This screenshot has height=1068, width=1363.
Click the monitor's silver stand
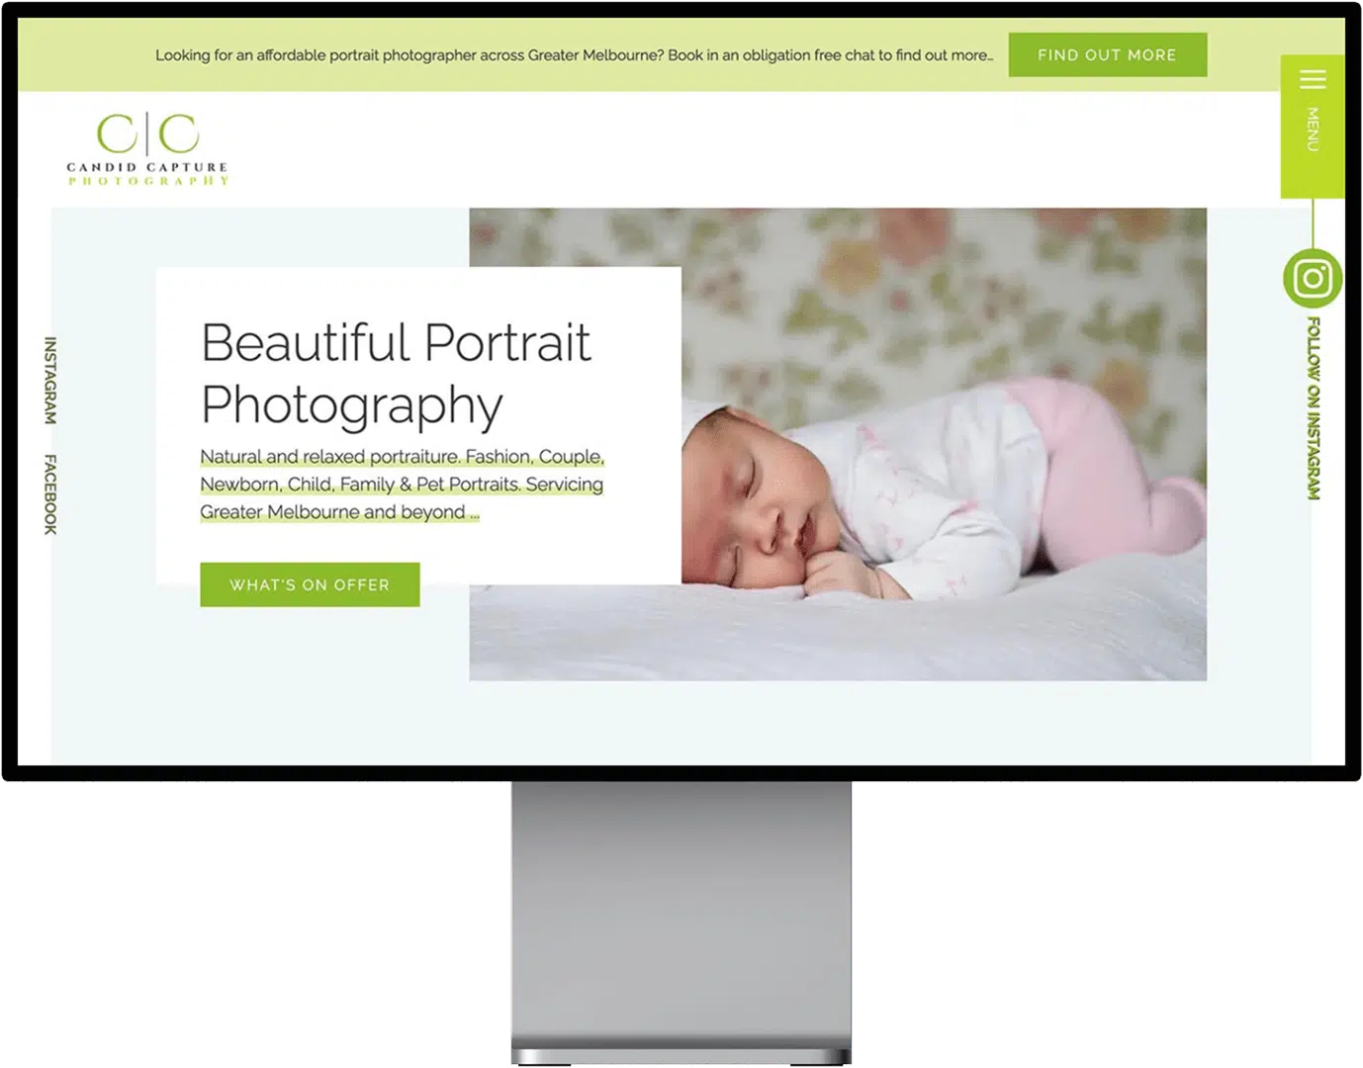pyautogui.click(x=681, y=920)
